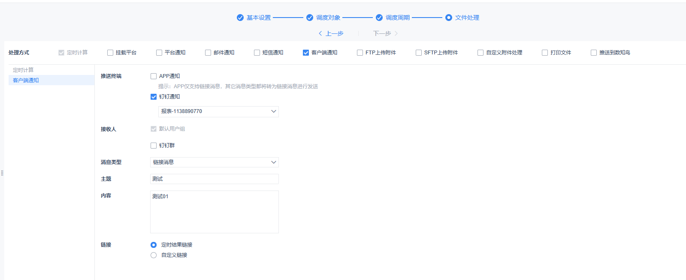Go back with 上一步 button
This screenshot has width=686, height=280.
click(x=331, y=33)
